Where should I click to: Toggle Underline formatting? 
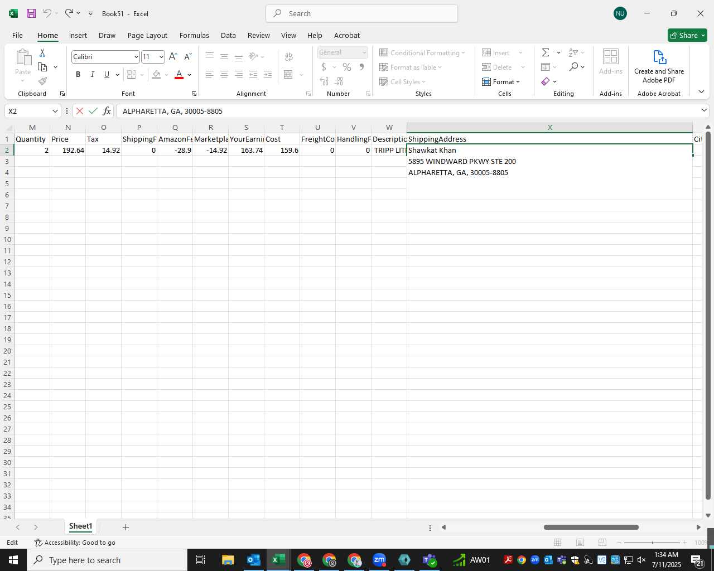tap(107, 74)
